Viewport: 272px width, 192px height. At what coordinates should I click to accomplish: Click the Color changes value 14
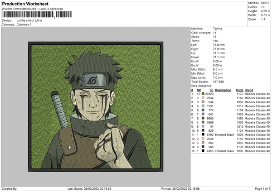(214, 33)
